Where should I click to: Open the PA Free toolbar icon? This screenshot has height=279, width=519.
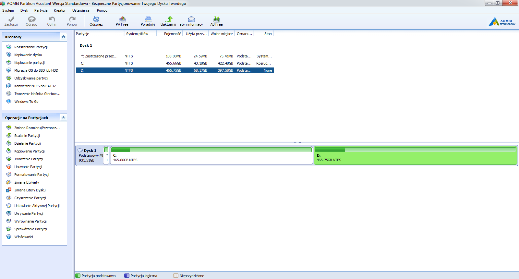(122, 19)
